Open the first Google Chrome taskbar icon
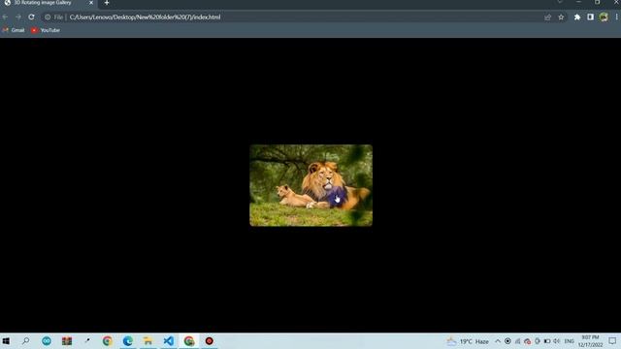Screen dimensions: 621x349 107,340
